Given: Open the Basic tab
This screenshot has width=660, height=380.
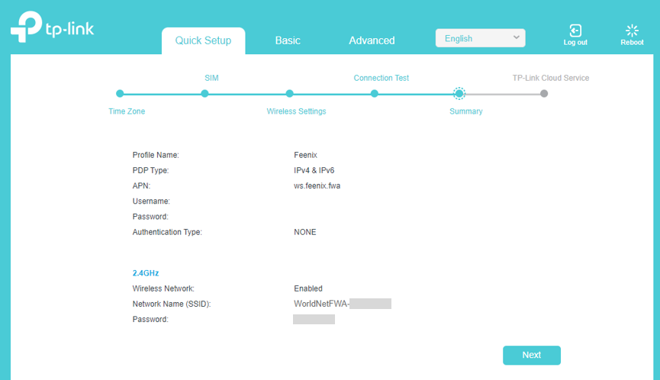Looking at the screenshot, I should 288,40.
